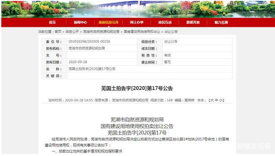
Task: Open 国有建设用地使用权出让 breadcrumb link
Action: [x=142, y=32]
